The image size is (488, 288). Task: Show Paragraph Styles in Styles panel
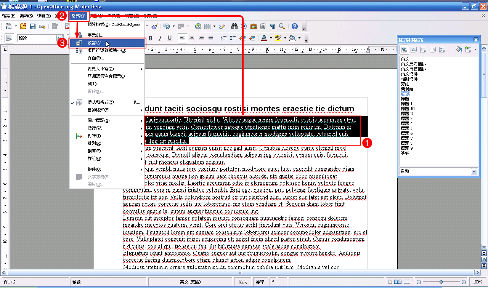[404, 50]
